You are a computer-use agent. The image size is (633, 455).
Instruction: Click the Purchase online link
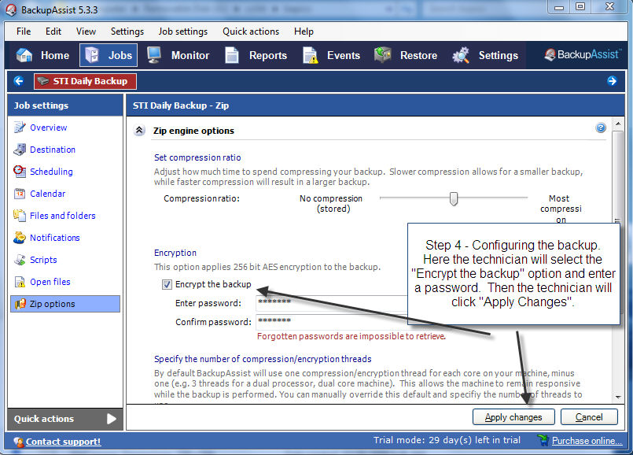(x=587, y=441)
